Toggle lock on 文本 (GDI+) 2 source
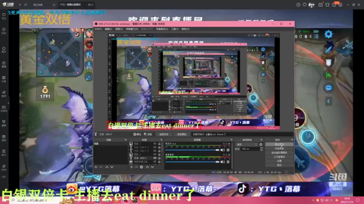The image size is (364, 204). (159, 151)
